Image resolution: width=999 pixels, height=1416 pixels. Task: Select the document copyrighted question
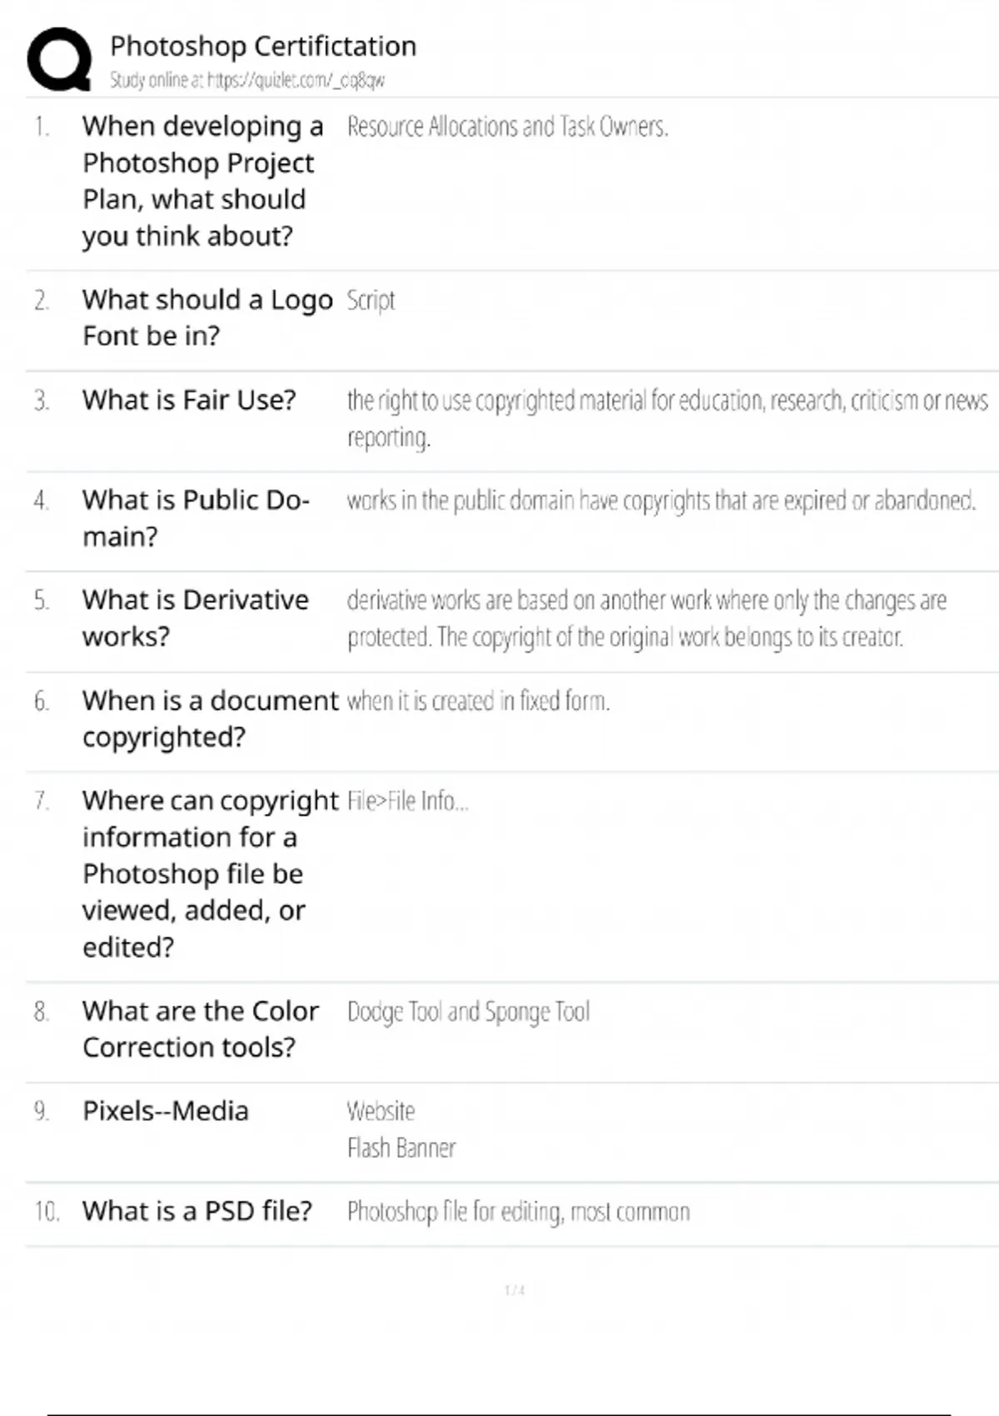[210, 719]
